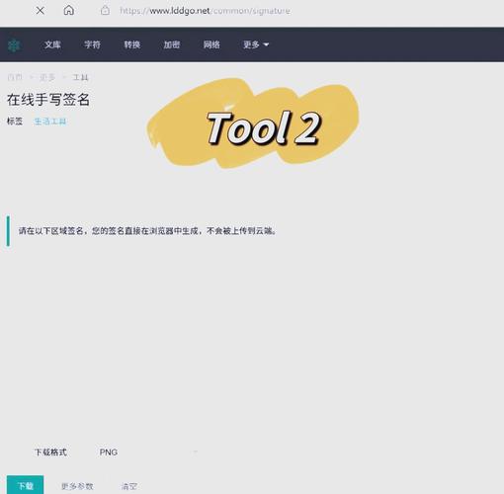Go to the browser home page icon
The image size is (504, 494).
coord(68,10)
